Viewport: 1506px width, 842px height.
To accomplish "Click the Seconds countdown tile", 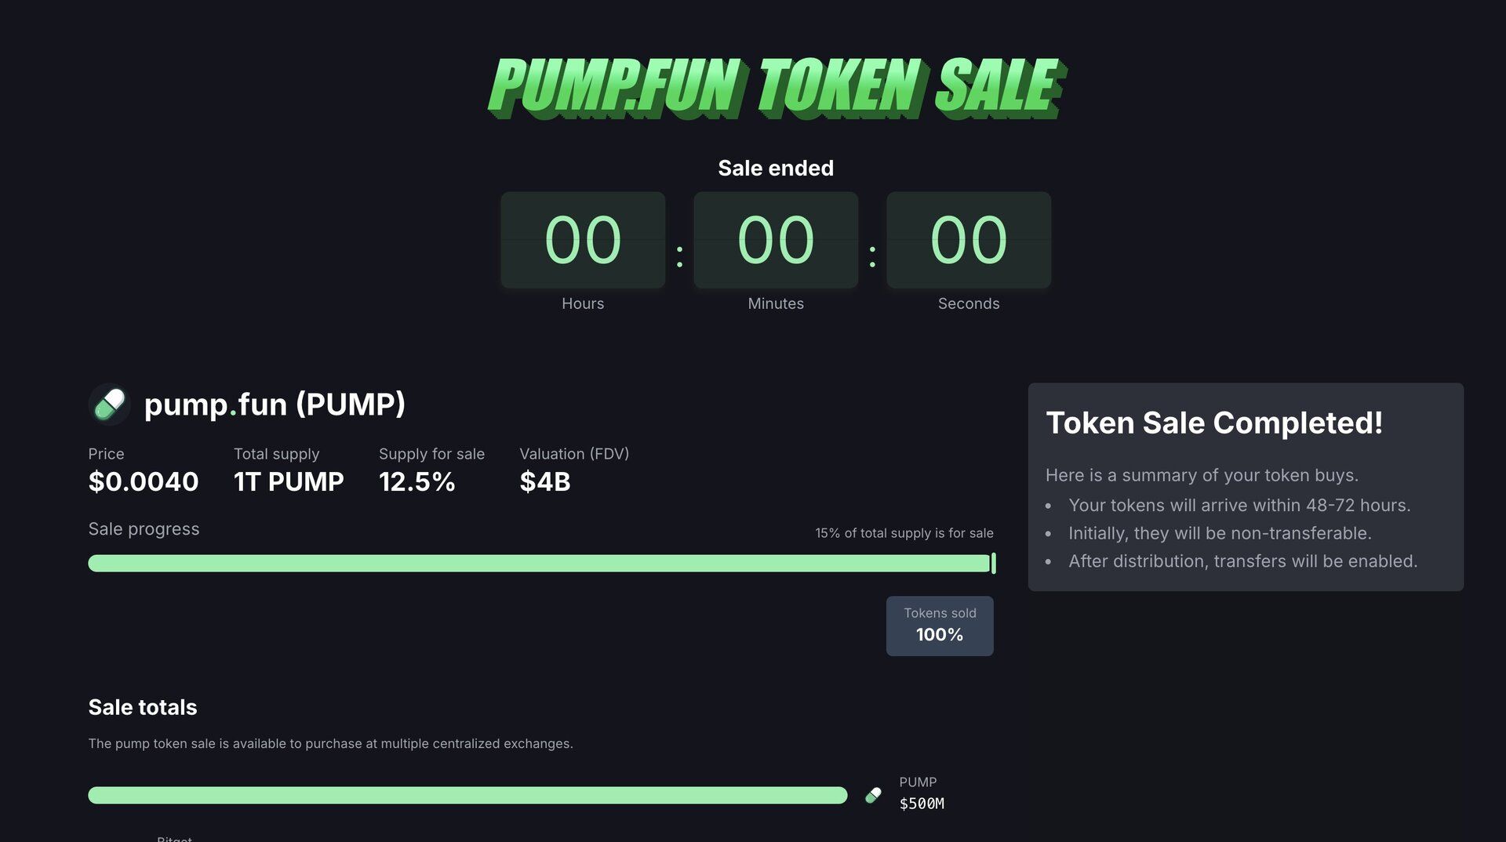I will click(x=969, y=240).
